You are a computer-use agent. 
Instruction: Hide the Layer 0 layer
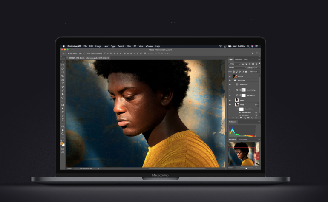(x=230, y=76)
